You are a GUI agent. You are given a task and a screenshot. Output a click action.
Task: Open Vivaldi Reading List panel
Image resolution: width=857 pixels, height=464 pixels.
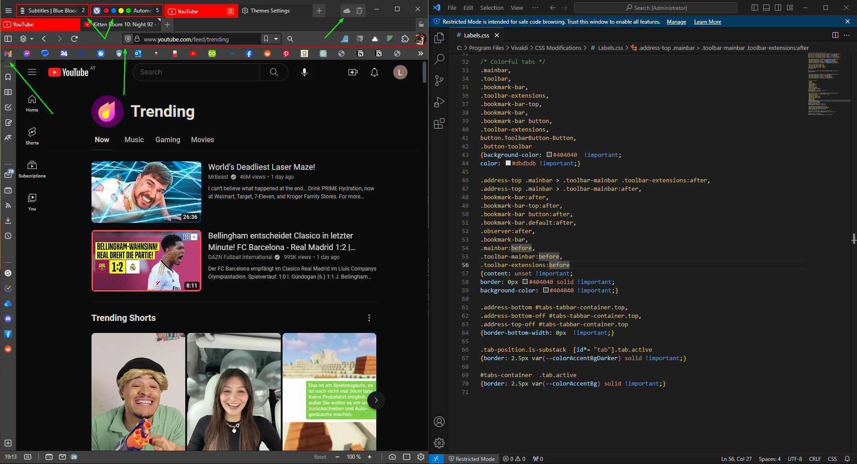[8, 92]
